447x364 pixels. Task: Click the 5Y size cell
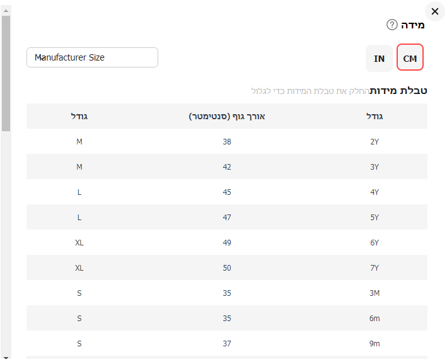coord(374,218)
